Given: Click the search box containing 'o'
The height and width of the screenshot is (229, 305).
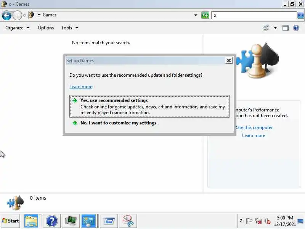Looking at the screenshot, I should click(x=254, y=15).
